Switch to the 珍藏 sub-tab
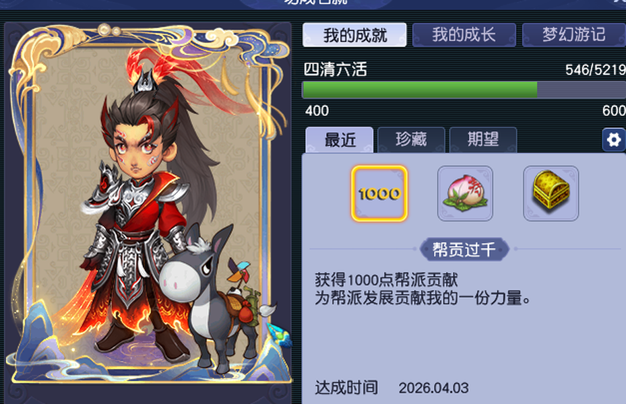 [411, 140]
